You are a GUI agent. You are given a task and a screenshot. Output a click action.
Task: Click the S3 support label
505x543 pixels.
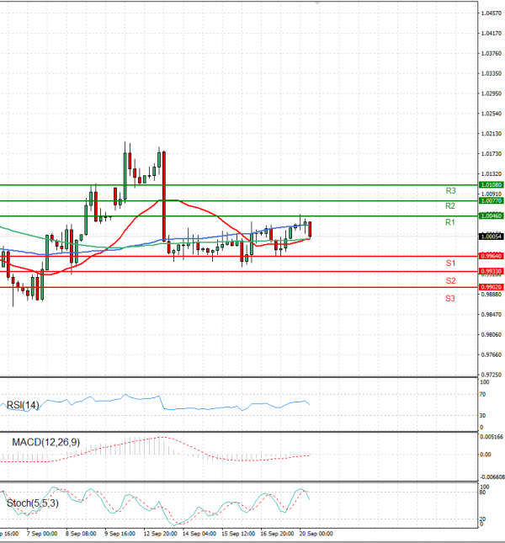point(450,299)
